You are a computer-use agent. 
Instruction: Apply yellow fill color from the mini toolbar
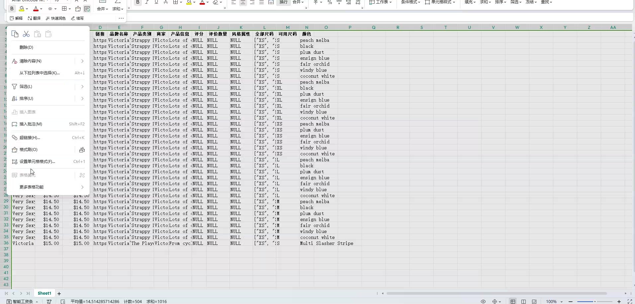pyautogui.click(x=22, y=9)
